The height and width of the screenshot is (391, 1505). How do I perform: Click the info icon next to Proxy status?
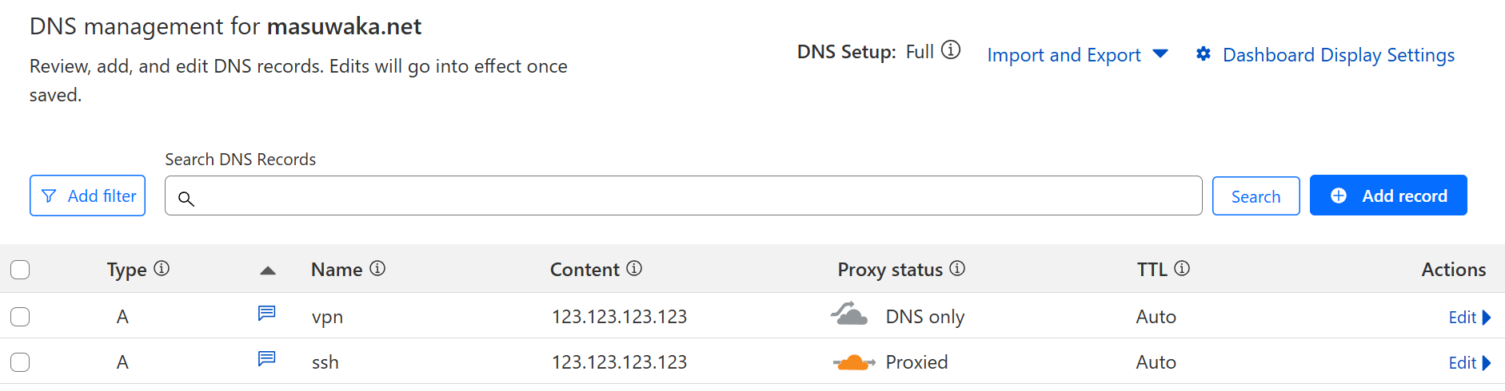click(x=957, y=268)
